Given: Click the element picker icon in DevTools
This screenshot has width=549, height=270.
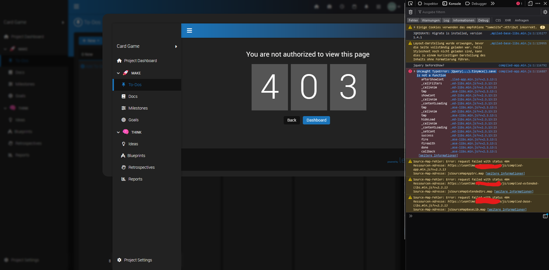Looking at the screenshot, I should [x=410, y=3].
